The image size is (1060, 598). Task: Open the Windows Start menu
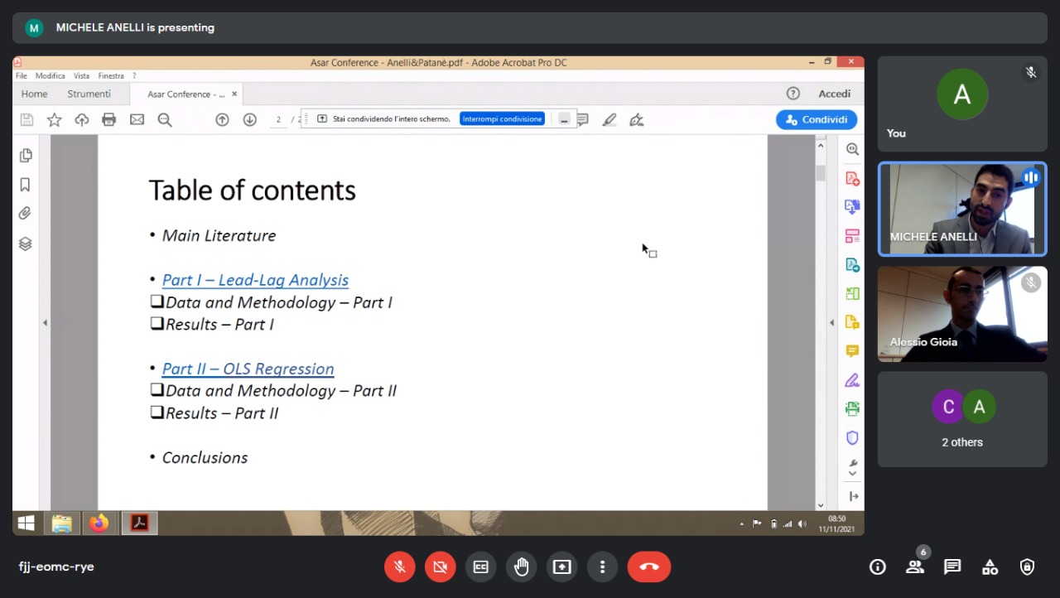click(x=26, y=523)
